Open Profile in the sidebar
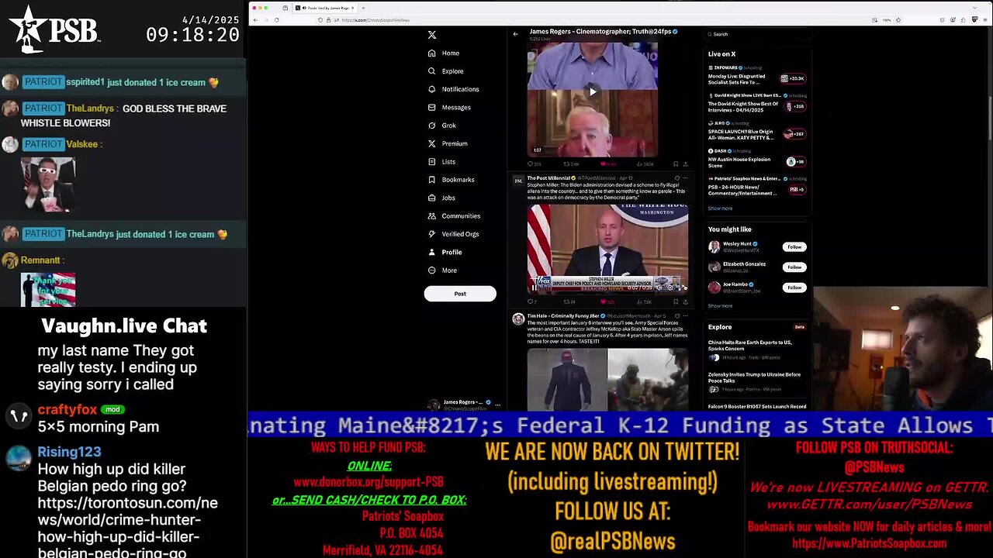Screen dimensions: 993x558 pos(445,252)
